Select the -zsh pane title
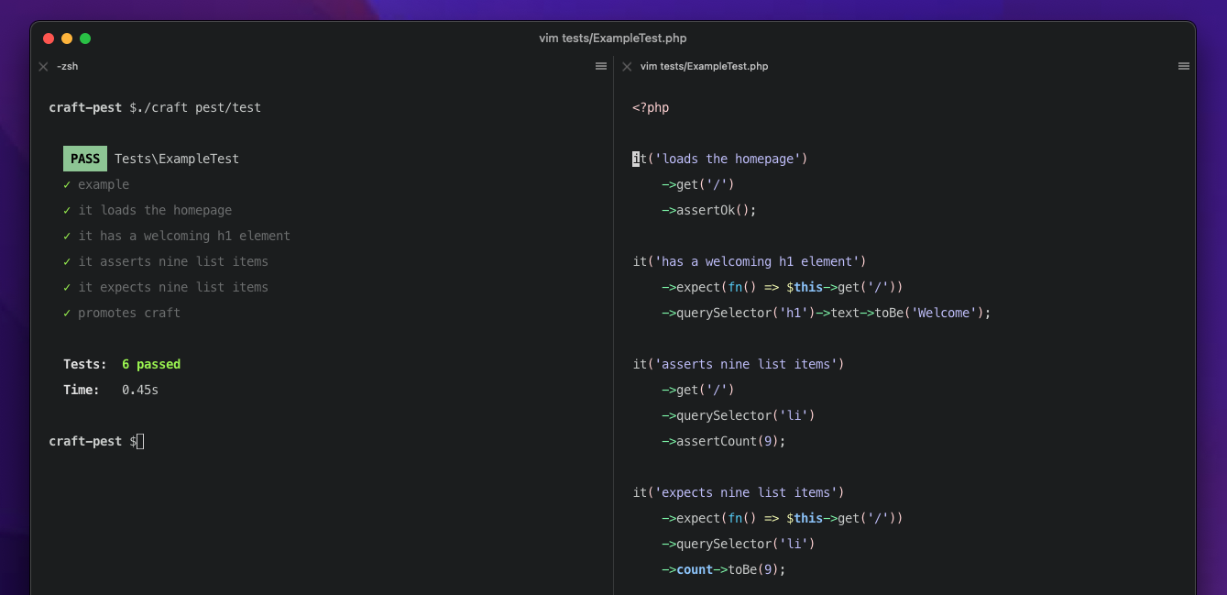 pyautogui.click(x=68, y=66)
